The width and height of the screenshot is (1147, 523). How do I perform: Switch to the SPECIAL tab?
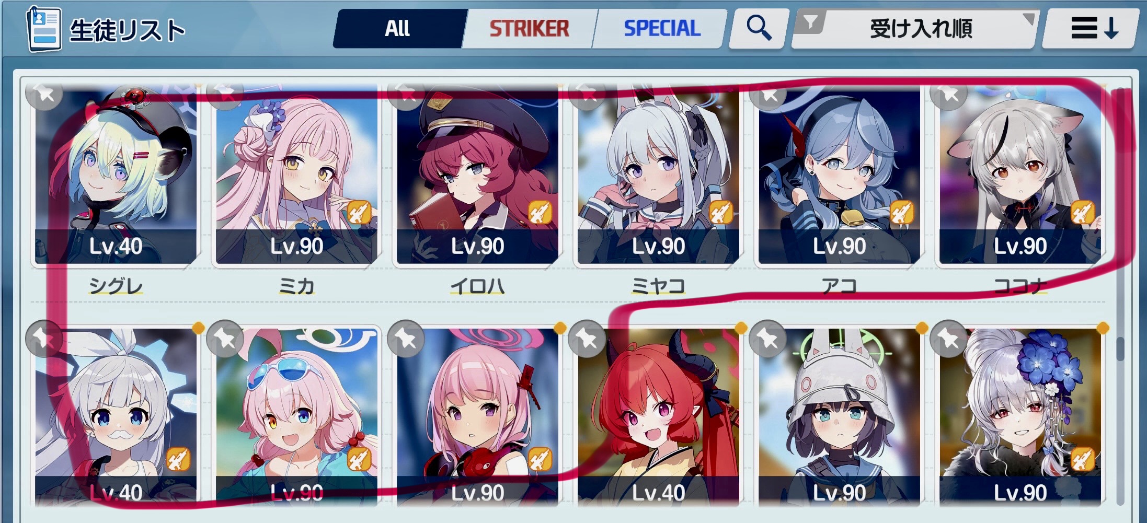[x=661, y=28]
